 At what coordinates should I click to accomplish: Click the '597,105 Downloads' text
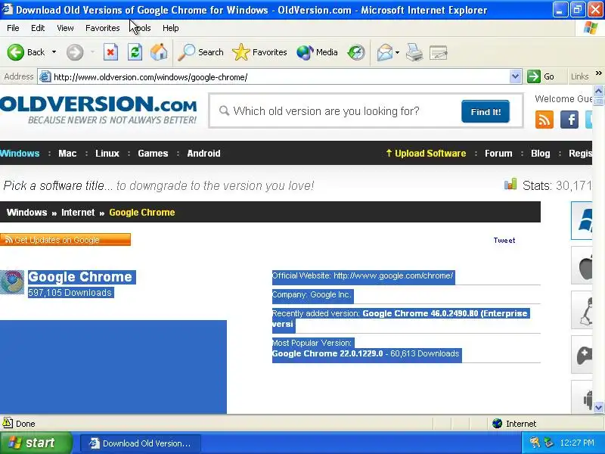tap(70, 293)
